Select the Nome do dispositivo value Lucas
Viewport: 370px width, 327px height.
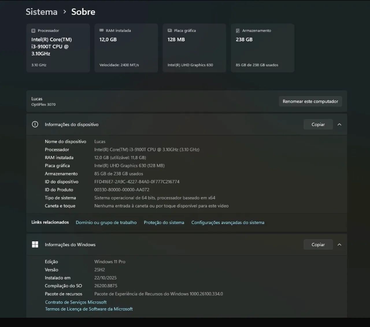pos(100,142)
